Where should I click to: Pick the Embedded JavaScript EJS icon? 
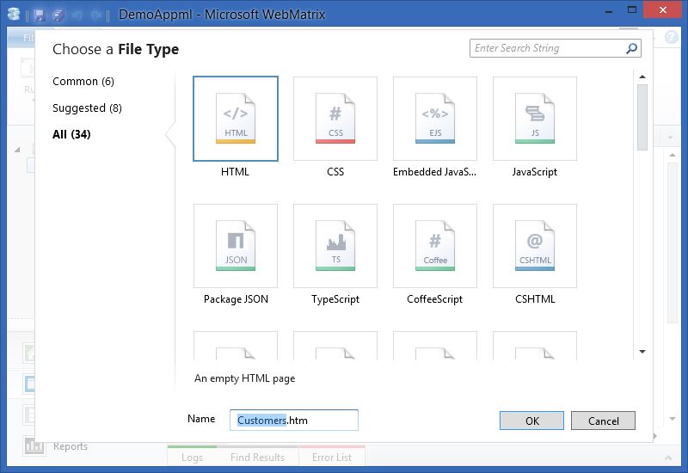435,119
